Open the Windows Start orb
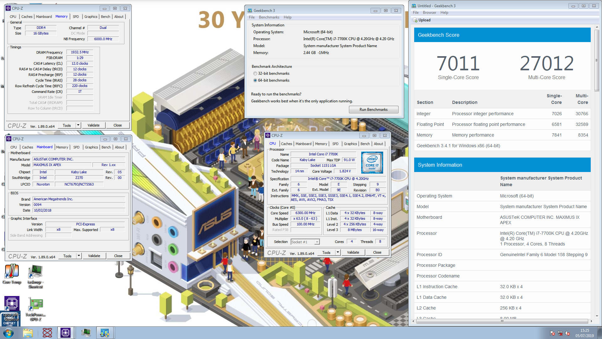Screen dimensions: 602x339 click(8, 333)
